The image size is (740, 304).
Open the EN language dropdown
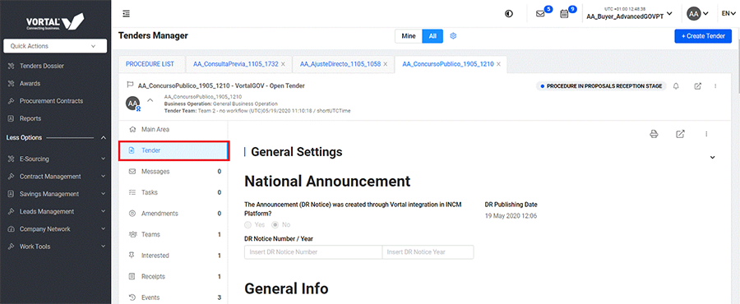click(x=728, y=14)
